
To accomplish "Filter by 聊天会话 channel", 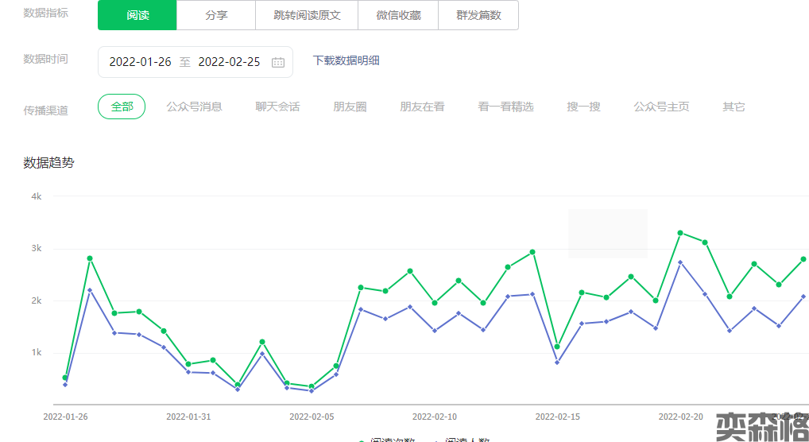I will tap(277, 107).
